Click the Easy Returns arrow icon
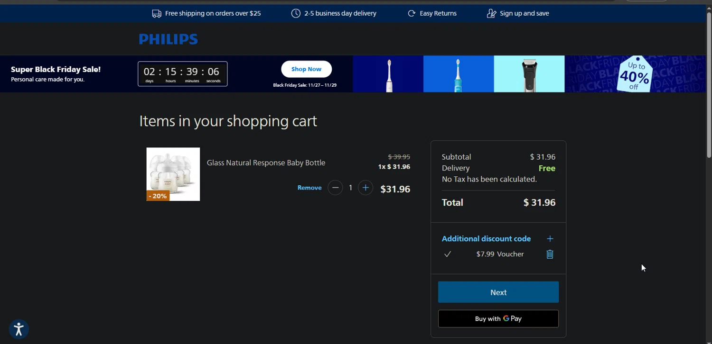712x344 pixels. (412, 13)
